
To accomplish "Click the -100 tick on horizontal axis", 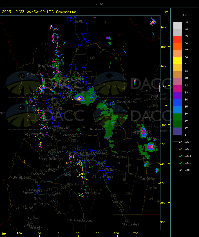I will click(18, 233).
